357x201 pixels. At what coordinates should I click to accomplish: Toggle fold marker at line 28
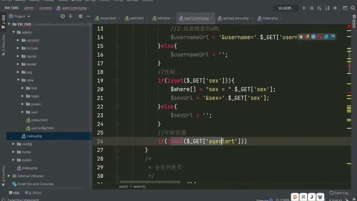(x=117, y=159)
